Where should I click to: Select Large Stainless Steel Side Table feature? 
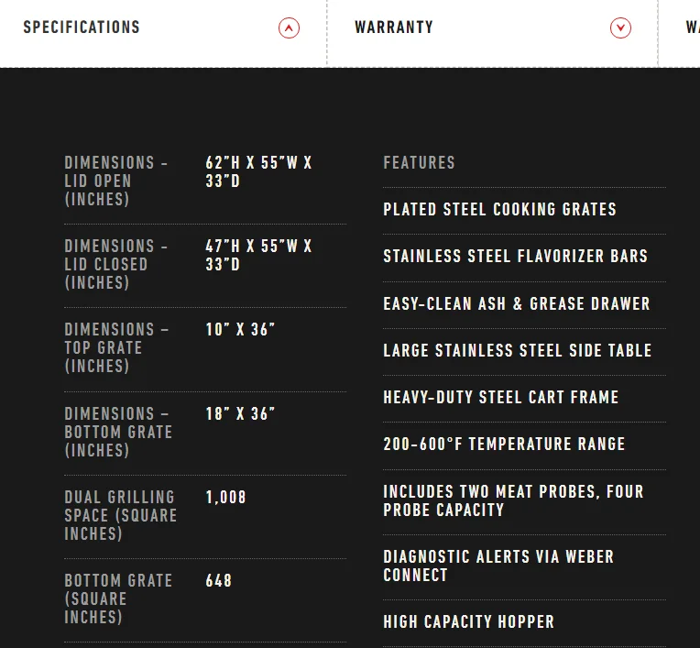pyautogui.click(x=518, y=350)
